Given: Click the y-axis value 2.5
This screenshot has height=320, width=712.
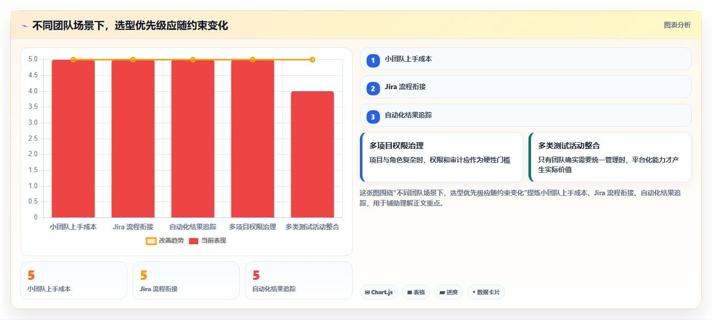Looking at the screenshot, I should (33, 138).
